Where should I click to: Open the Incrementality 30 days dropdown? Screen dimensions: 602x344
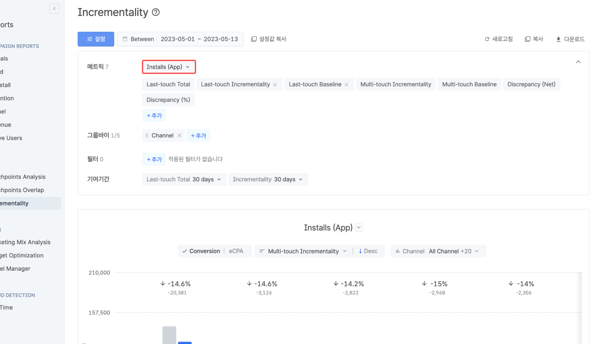pyautogui.click(x=268, y=179)
